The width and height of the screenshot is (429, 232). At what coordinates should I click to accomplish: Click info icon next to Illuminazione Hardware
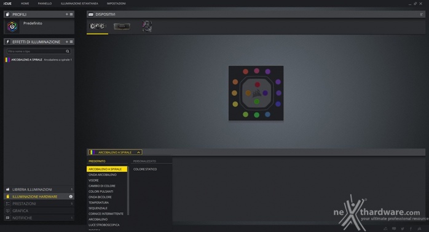point(71,196)
